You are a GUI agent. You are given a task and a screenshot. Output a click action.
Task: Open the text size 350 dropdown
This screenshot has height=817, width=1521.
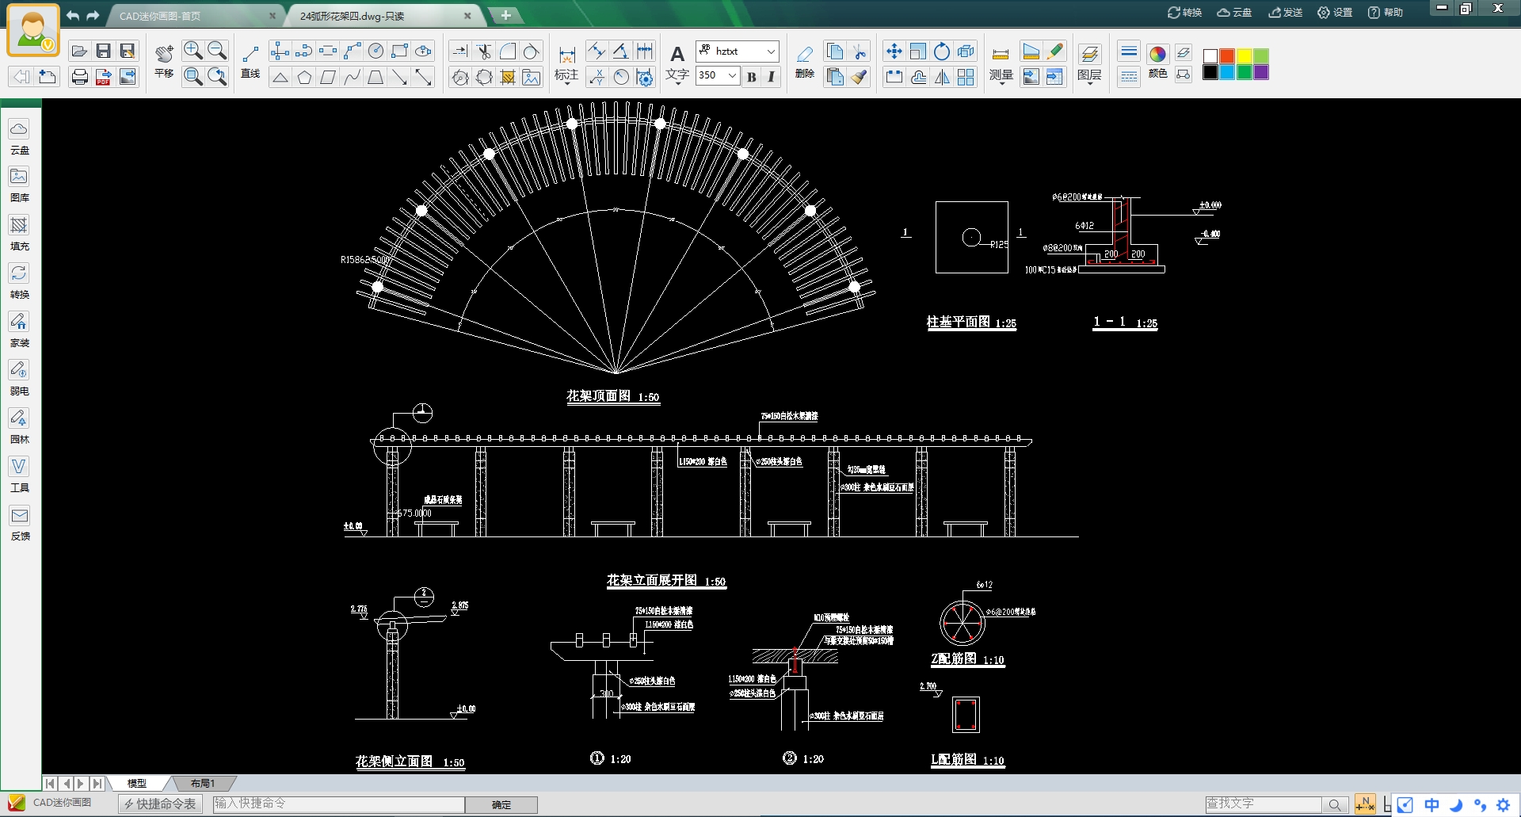732,75
